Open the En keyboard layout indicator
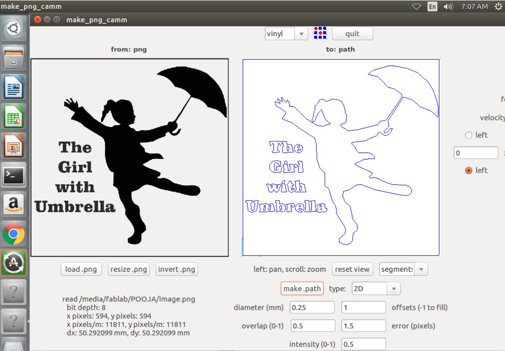 tap(432, 6)
